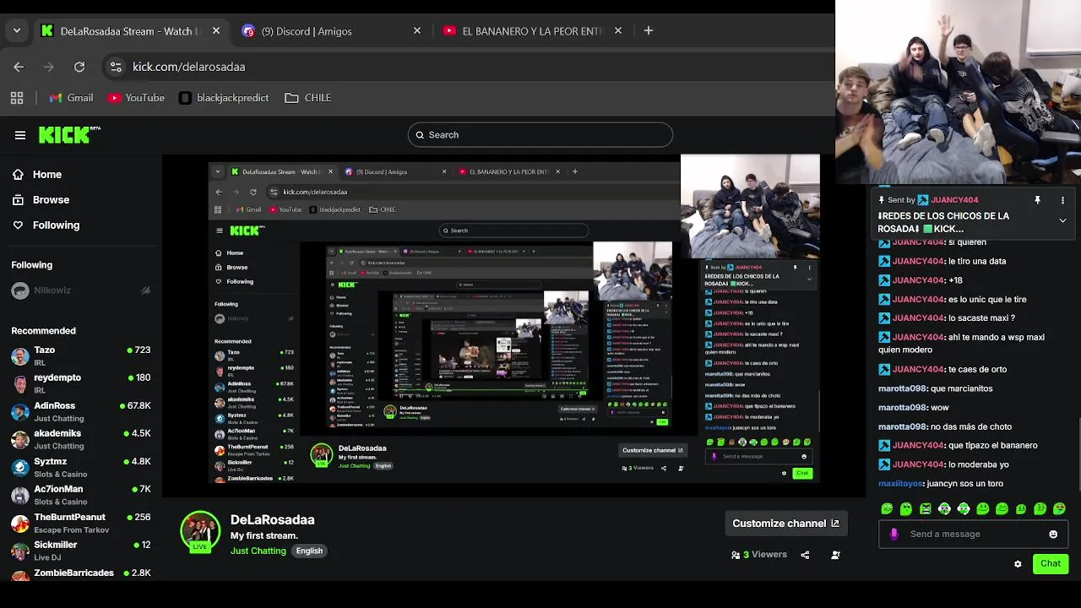
Task: Share the DeLaRosadaa stream
Action: [805, 555]
